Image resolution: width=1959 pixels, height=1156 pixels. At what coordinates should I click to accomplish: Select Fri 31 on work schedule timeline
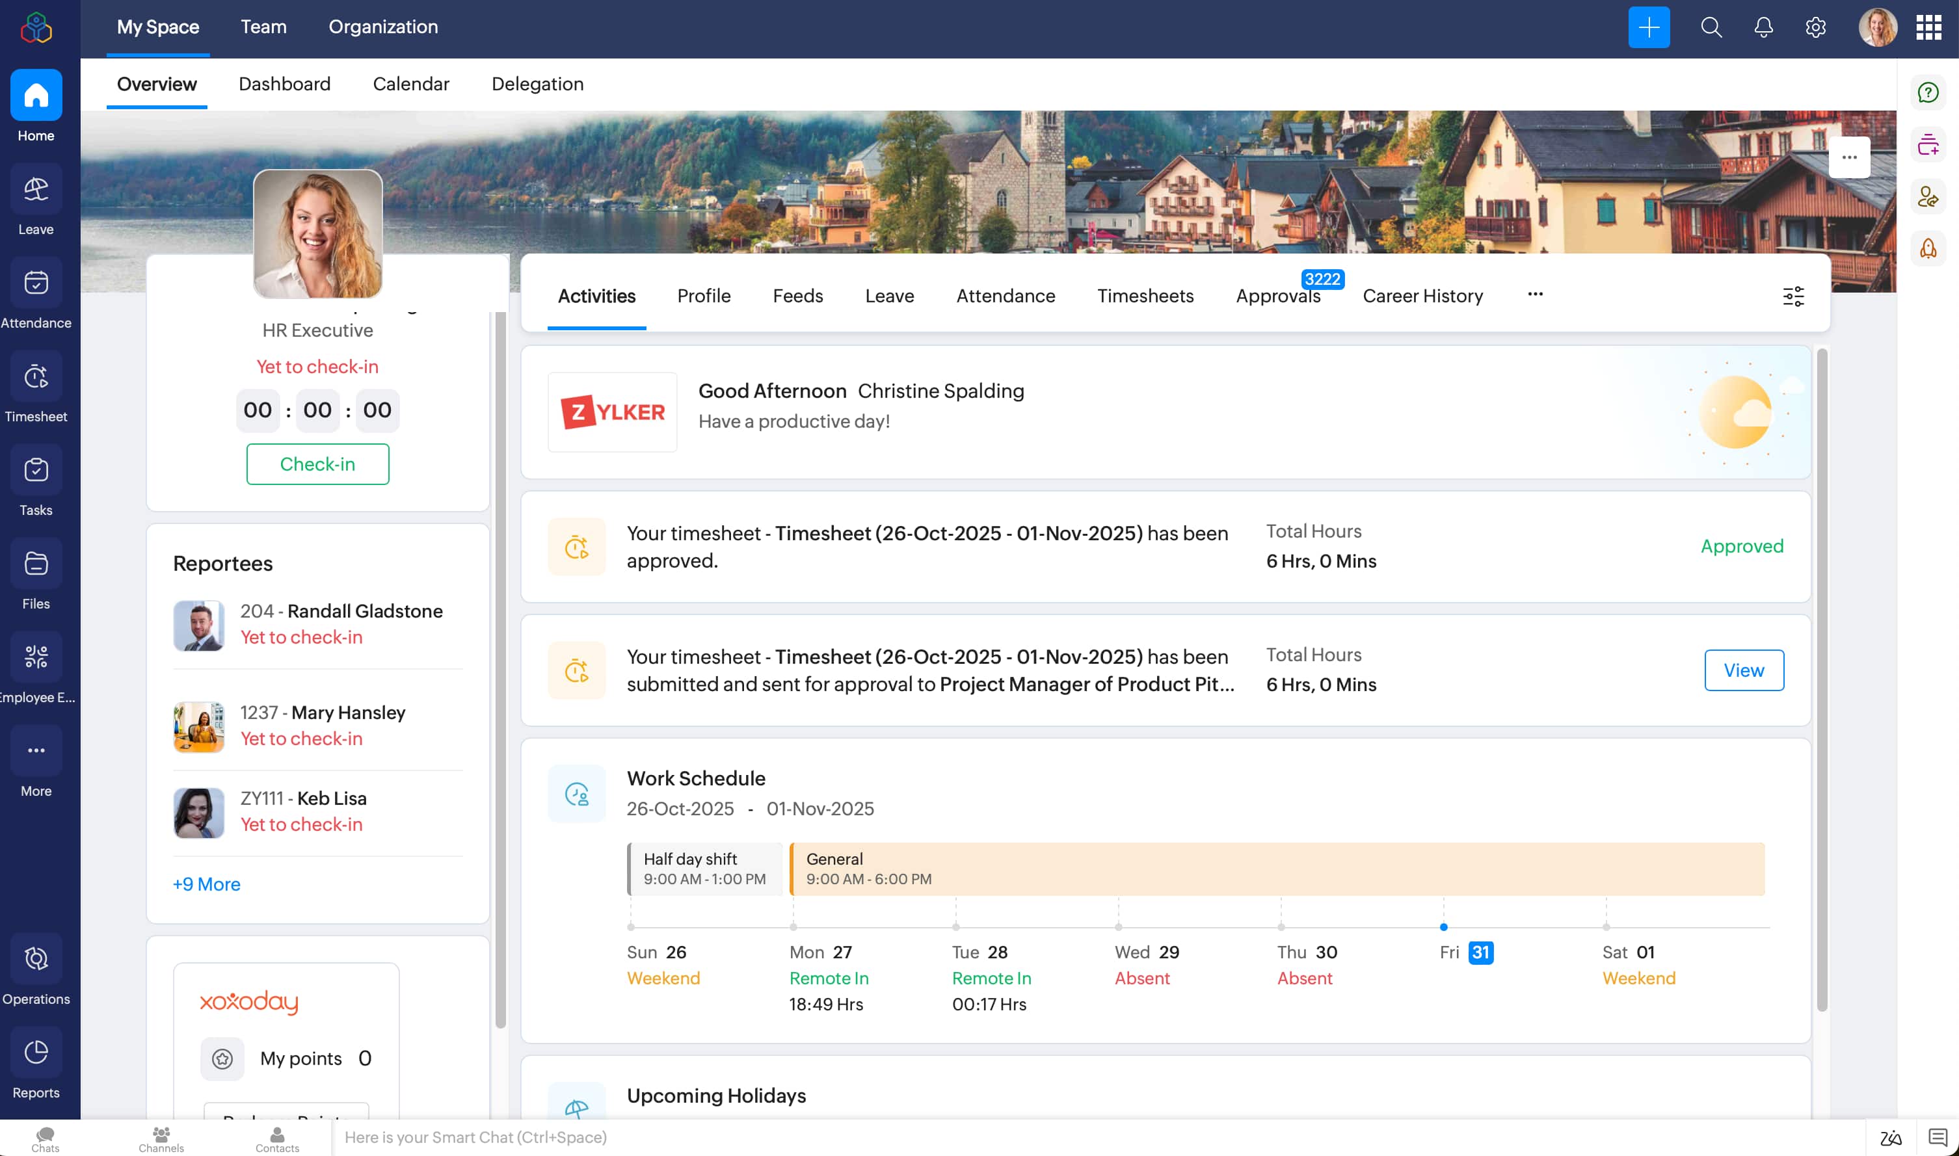click(x=1479, y=952)
